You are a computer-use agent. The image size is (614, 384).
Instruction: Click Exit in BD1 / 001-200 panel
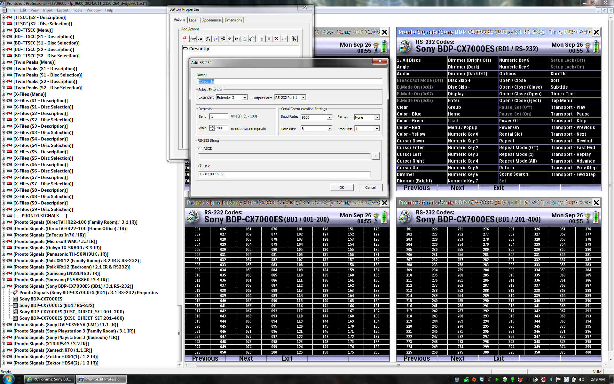pyautogui.click(x=287, y=358)
